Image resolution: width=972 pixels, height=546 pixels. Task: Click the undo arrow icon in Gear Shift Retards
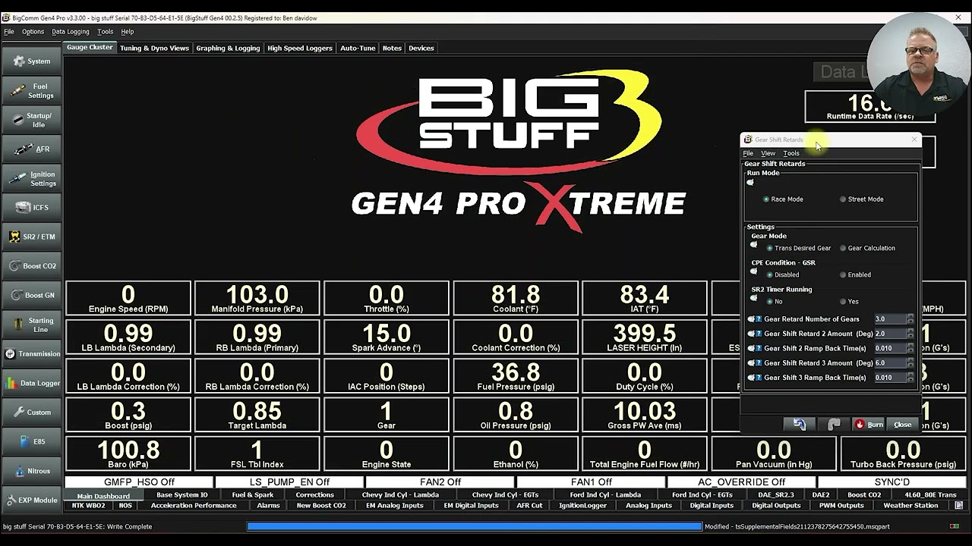(800, 425)
